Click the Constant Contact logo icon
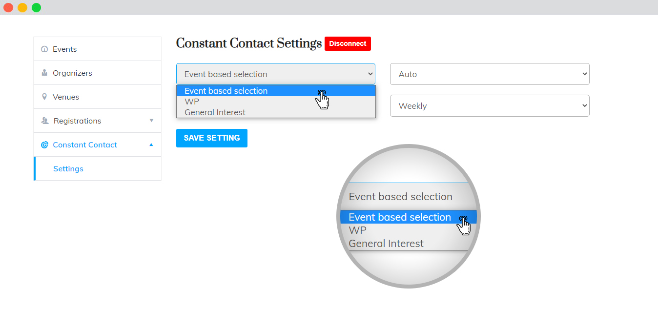 44,145
